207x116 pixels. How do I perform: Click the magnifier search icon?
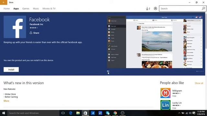tap(203, 8)
